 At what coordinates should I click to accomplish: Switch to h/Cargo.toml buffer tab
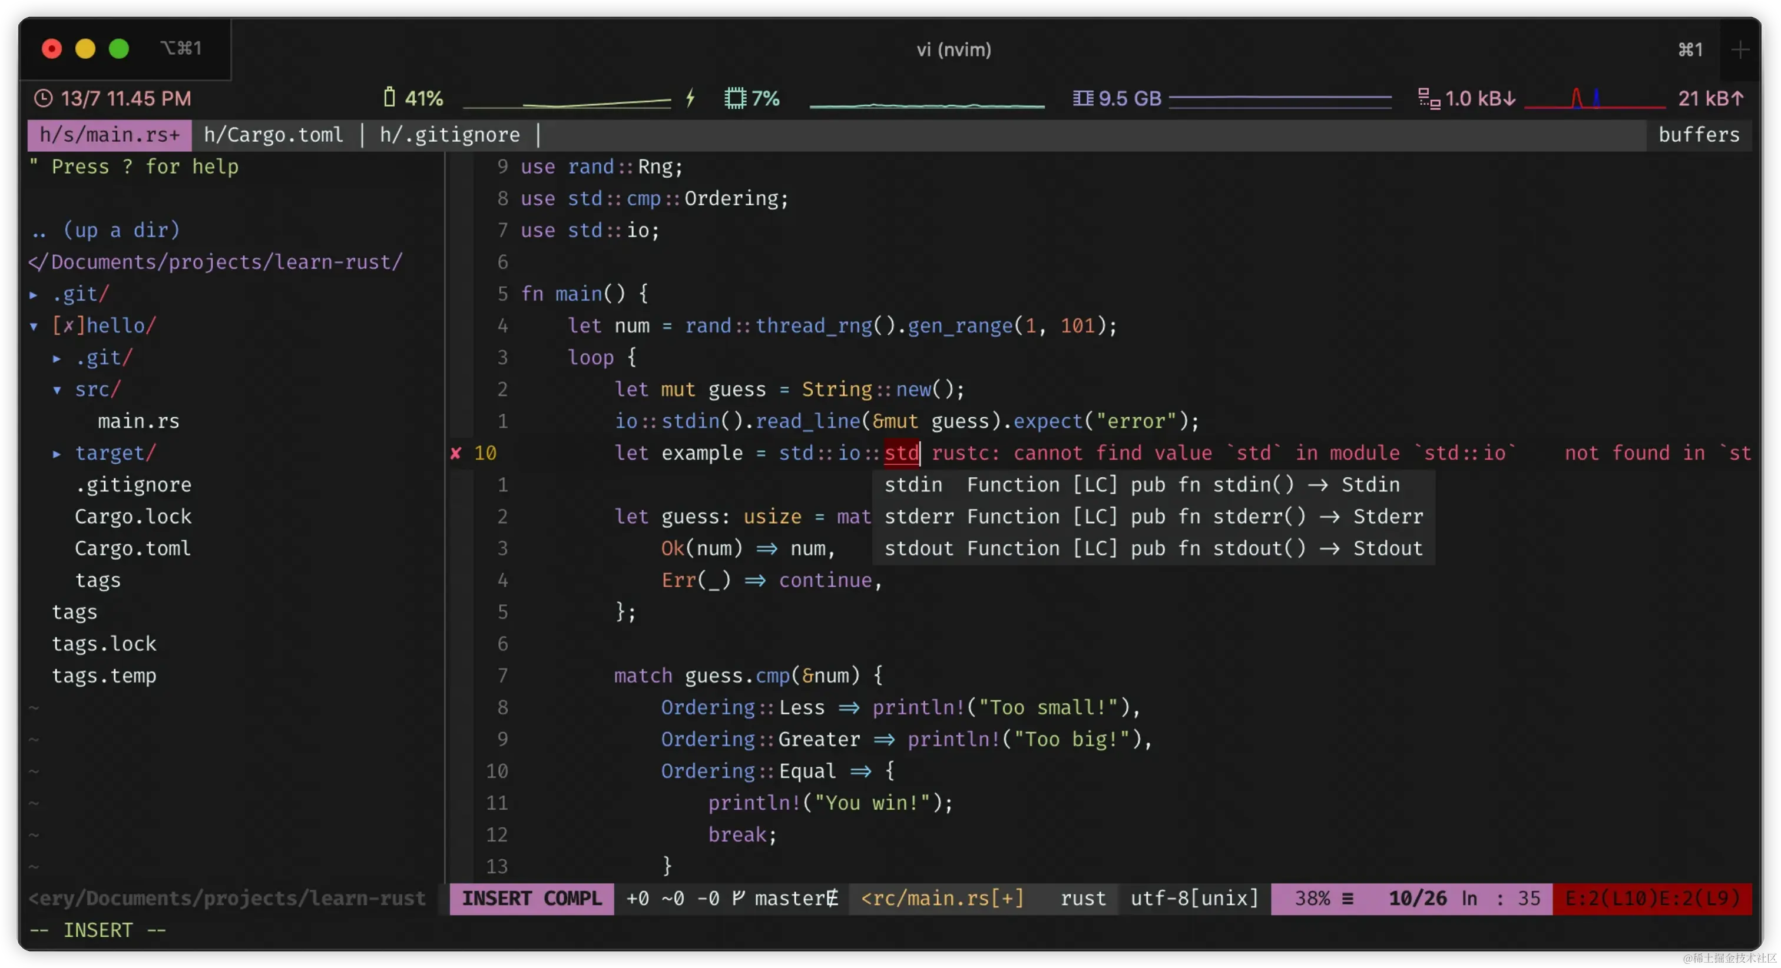pos(273,135)
